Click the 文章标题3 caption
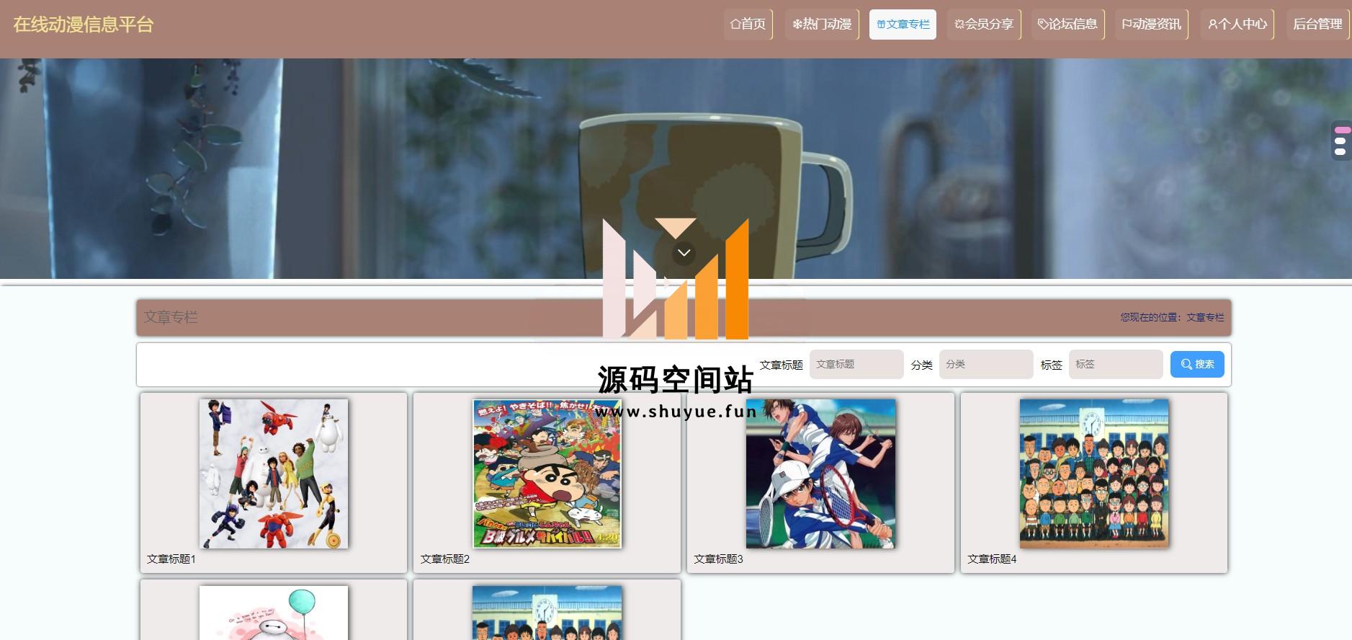1352x640 pixels. [x=718, y=559]
